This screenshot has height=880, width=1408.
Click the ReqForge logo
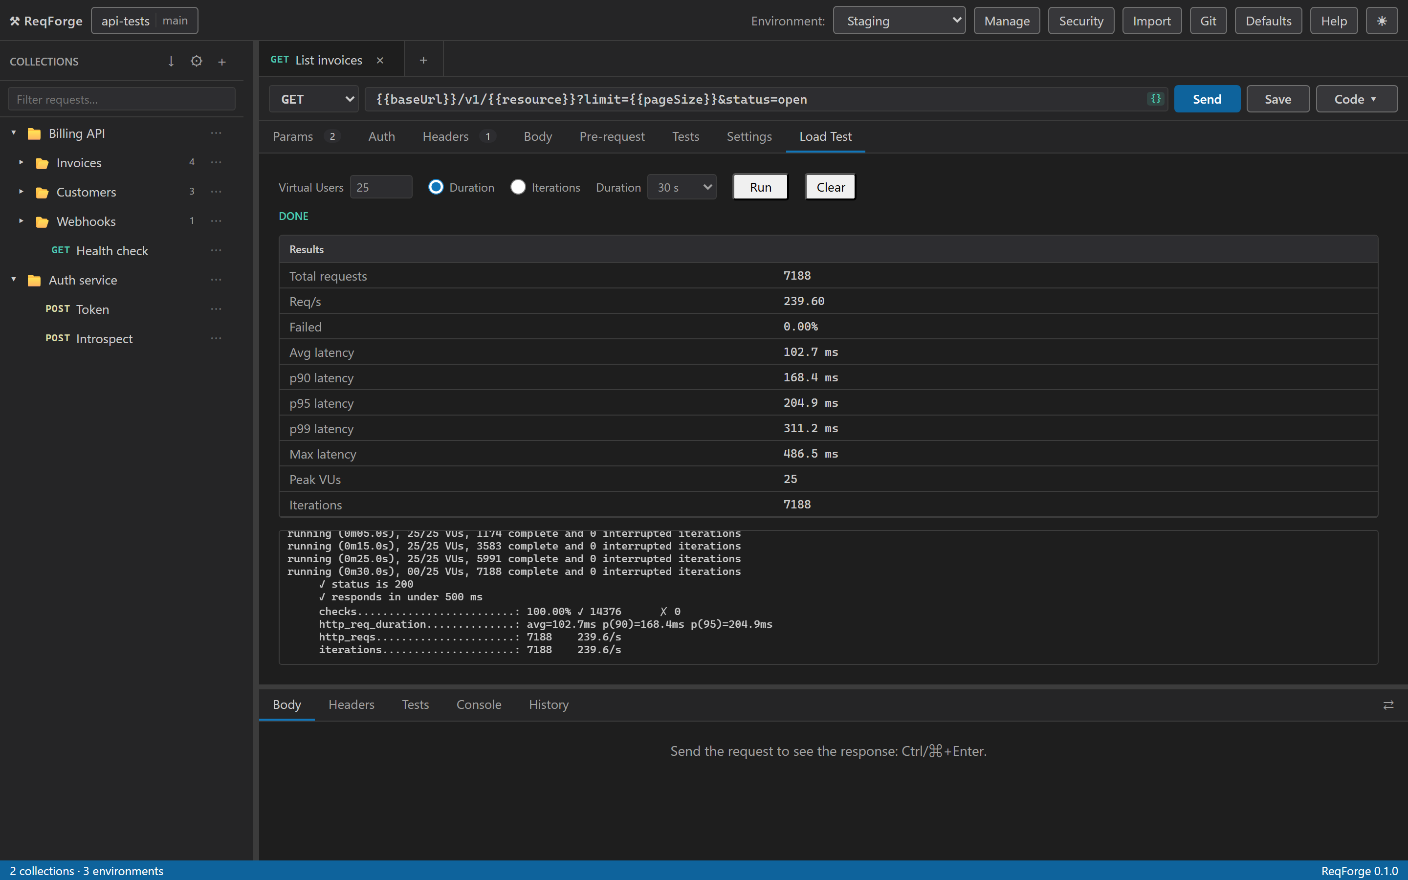coord(46,21)
